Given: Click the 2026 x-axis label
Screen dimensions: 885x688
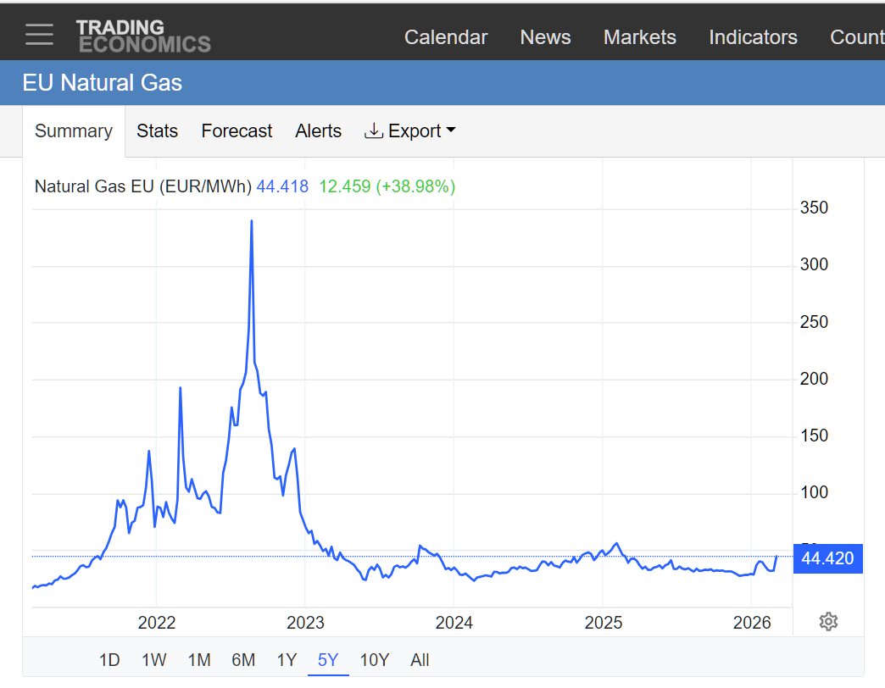Looking at the screenshot, I should click(x=752, y=622).
